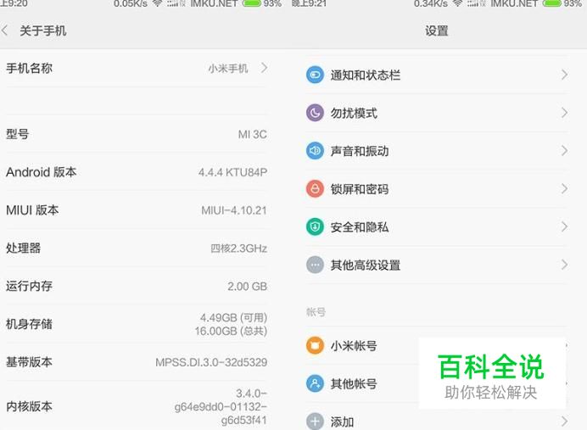
Task: Tap total storage 16.00GB (总共)
Action: tap(231, 331)
